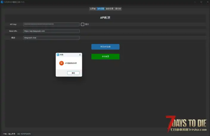Click the app icon in the 失败 dialog title

click(58, 55)
